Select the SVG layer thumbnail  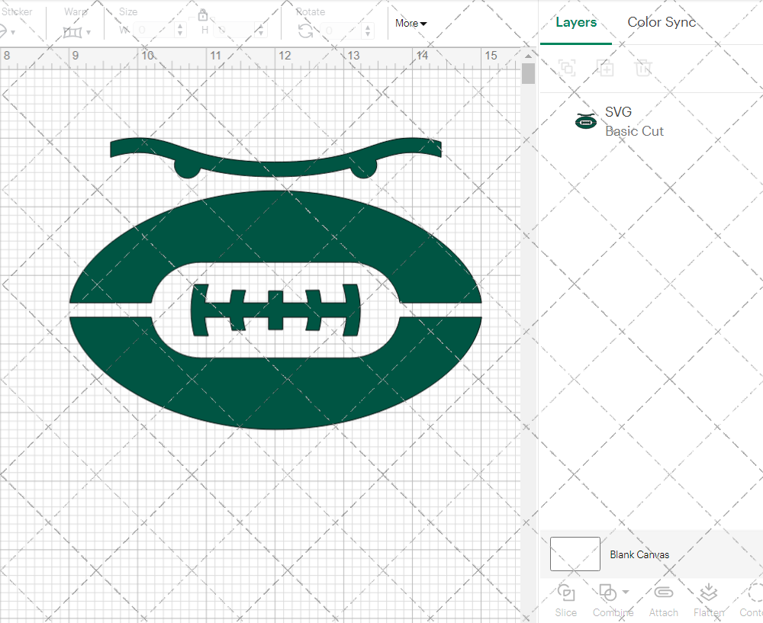click(x=586, y=120)
